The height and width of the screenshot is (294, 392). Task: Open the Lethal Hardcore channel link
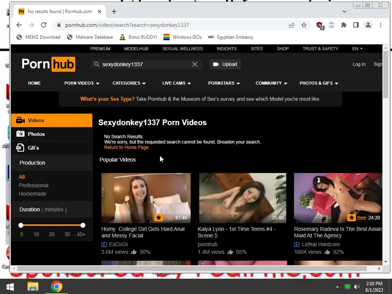[321, 244]
